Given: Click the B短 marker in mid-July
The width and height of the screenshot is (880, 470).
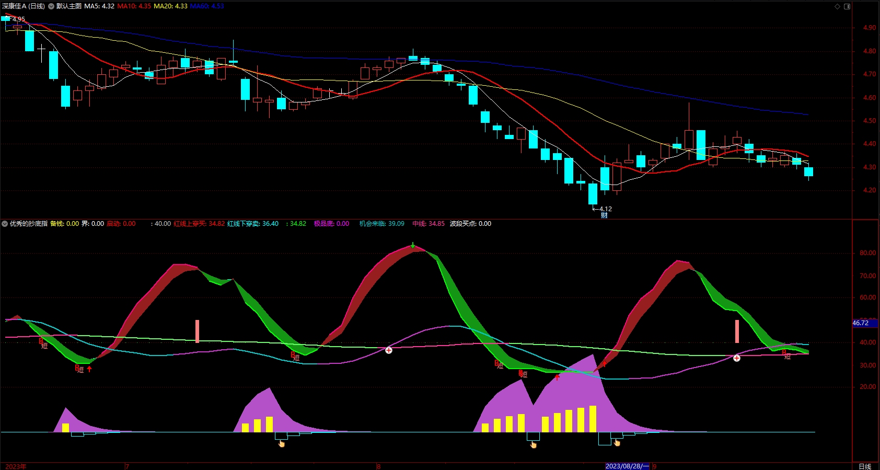Looking at the screenshot, I should 295,356.
